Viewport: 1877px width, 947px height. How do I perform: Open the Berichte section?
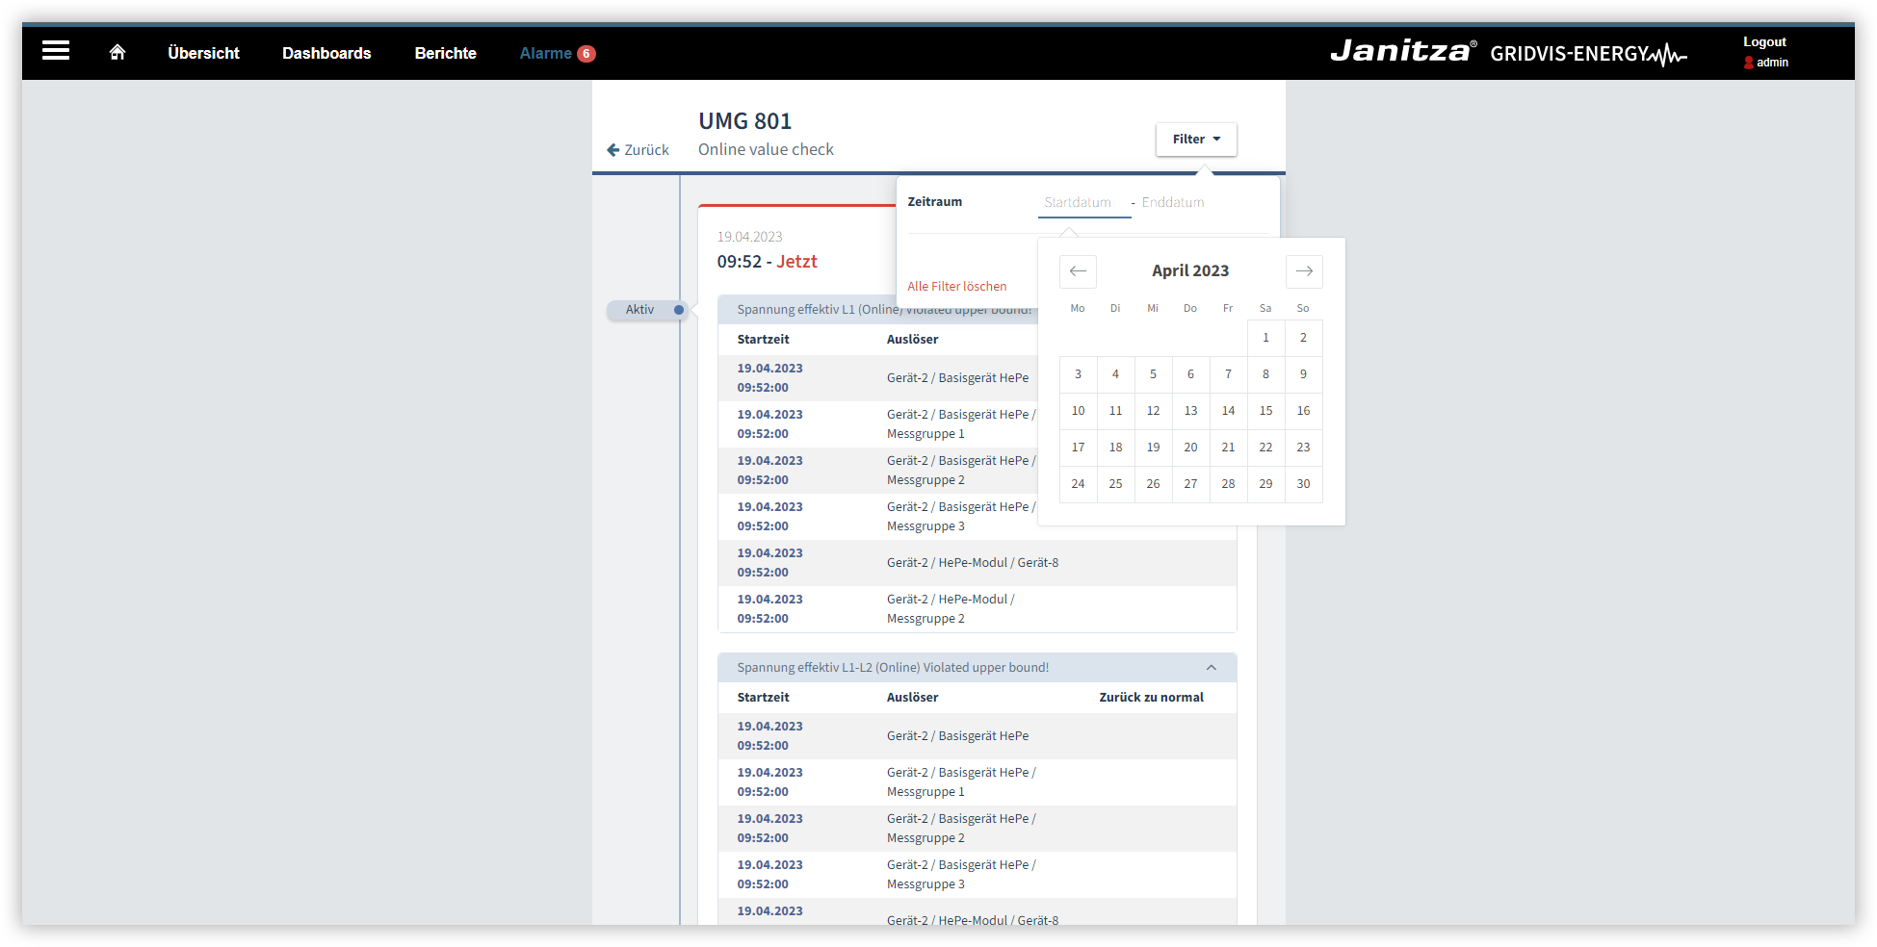pos(445,53)
